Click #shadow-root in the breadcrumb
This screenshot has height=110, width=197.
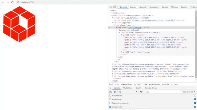(x=155, y=84)
